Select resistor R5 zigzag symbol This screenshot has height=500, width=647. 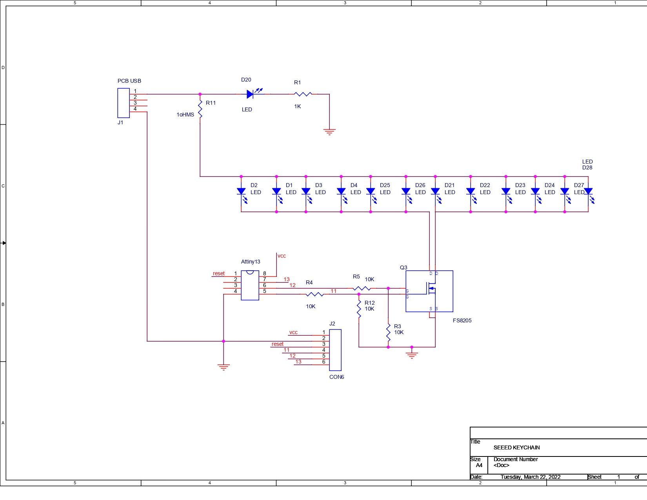point(362,288)
